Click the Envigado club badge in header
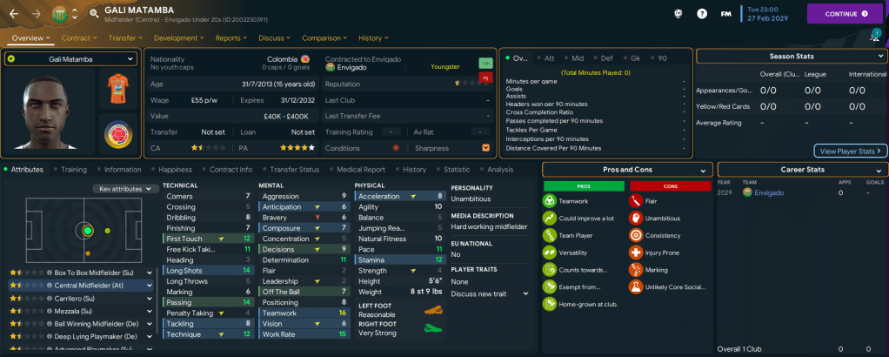 [59, 14]
